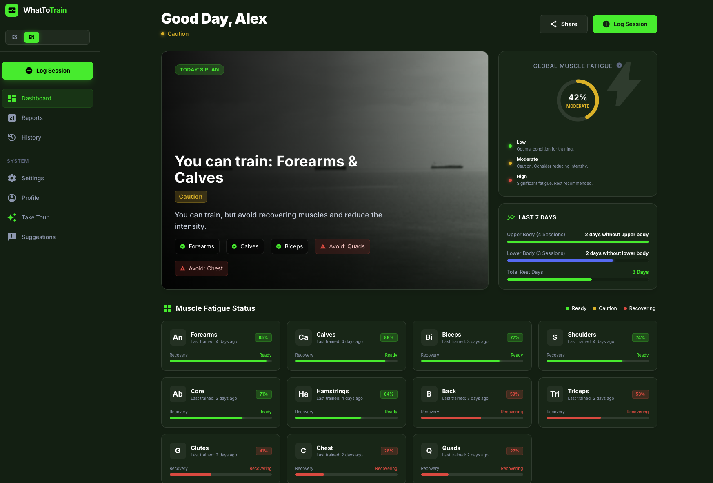Screen dimensions: 713x483
Task: Click the Glutes 41% badge
Action: pyautogui.click(x=264, y=451)
